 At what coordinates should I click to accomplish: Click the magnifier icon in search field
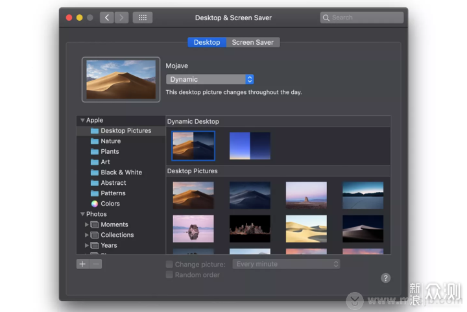(x=326, y=18)
